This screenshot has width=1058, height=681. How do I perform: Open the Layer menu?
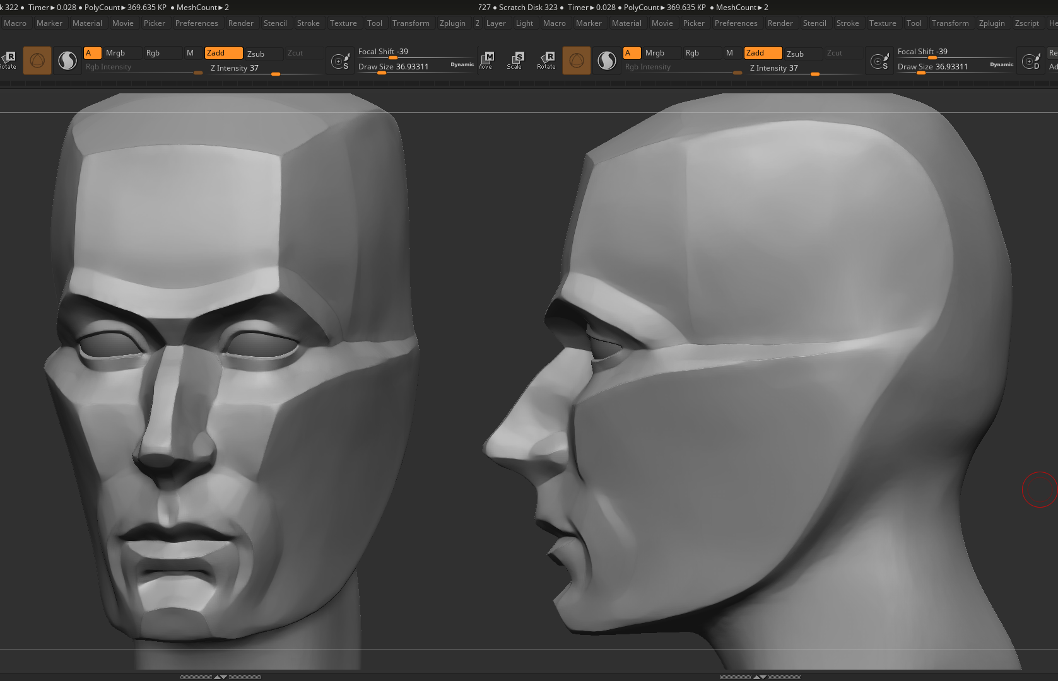click(496, 23)
